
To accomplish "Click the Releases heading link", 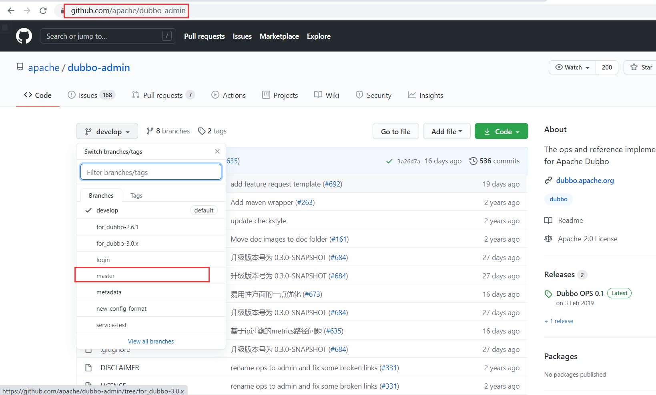I will [559, 274].
